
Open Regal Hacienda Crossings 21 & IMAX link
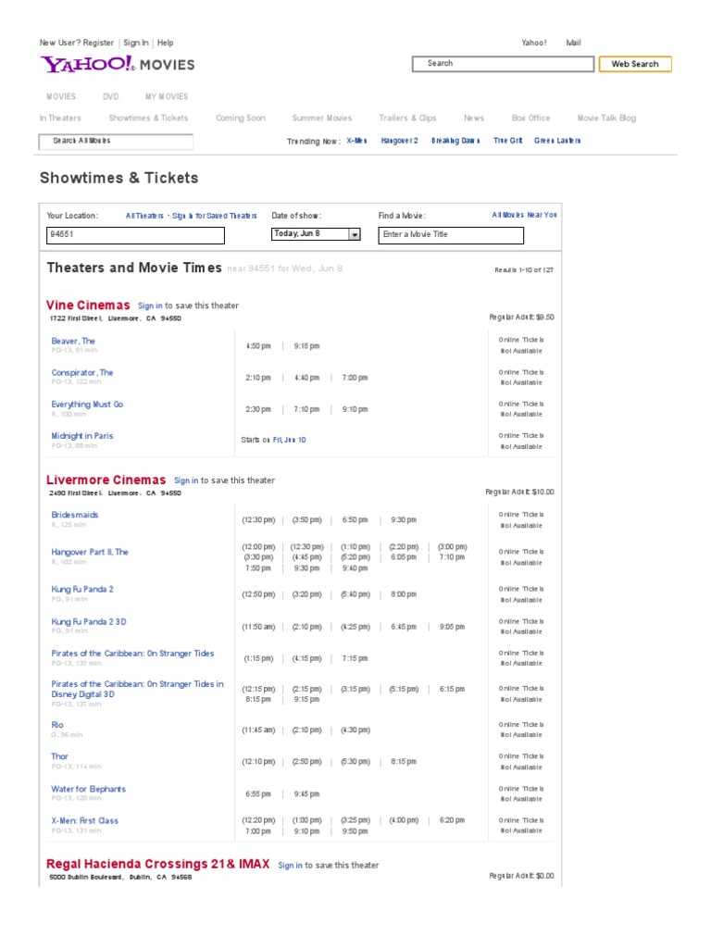pyautogui.click(x=157, y=865)
